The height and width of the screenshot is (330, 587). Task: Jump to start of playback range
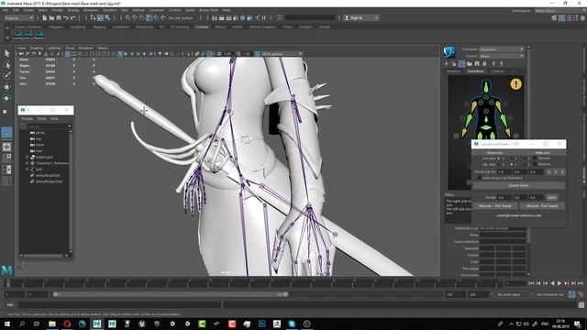pos(531,283)
